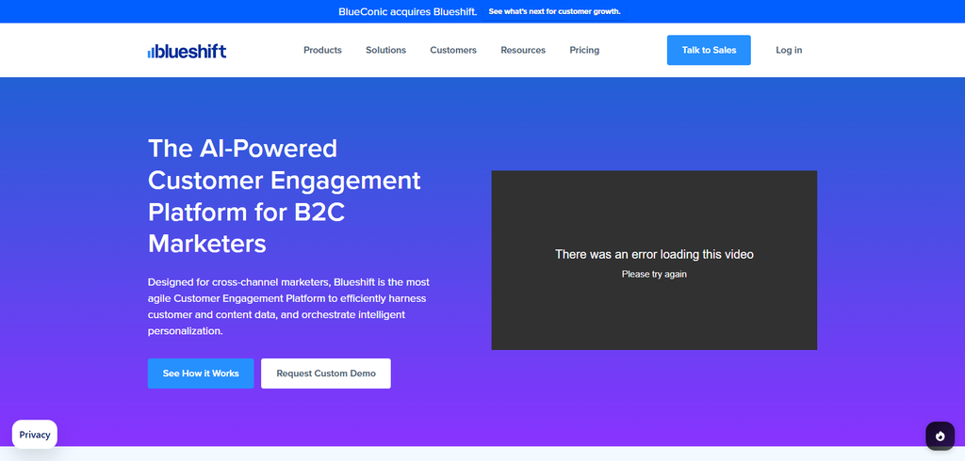Click Request Custom Demo button
The width and height of the screenshot is (965, 461).
pos(325,374)
